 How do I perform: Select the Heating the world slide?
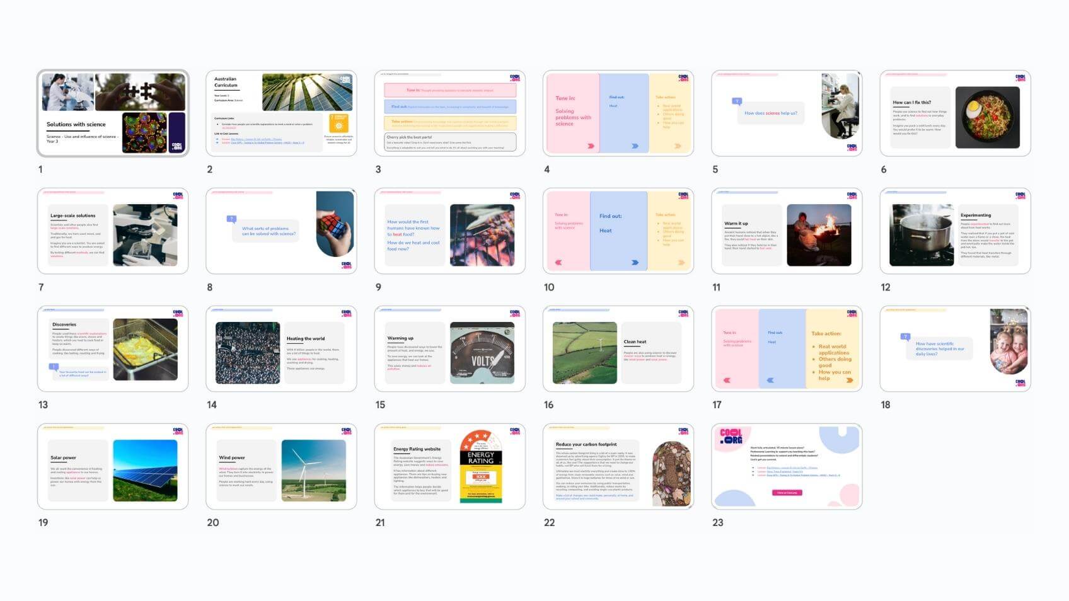[x=281, y=349]
